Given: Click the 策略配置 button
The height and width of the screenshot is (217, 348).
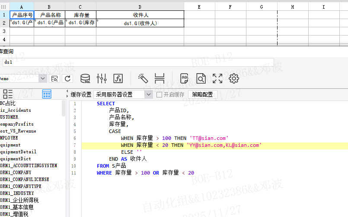Looking at the screenshot, I should 202,94.
